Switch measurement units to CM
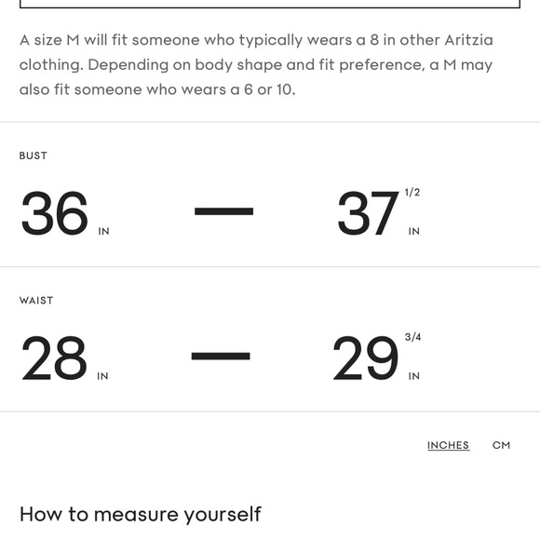The width and height of the screenshot is (540, 540). 501,445
